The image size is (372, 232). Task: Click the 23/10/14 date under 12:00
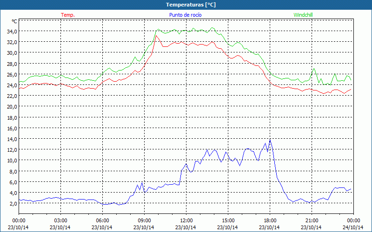186,227
